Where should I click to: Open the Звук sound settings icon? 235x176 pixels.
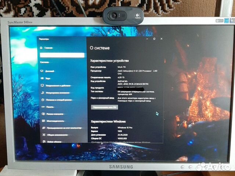[42, 78]
